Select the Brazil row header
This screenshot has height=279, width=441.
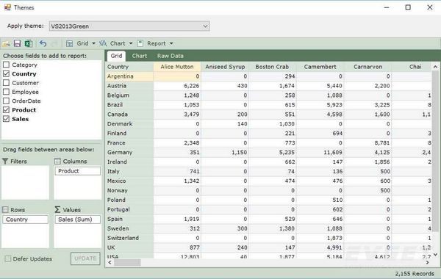pyautogui.click(x=129, y=105)
